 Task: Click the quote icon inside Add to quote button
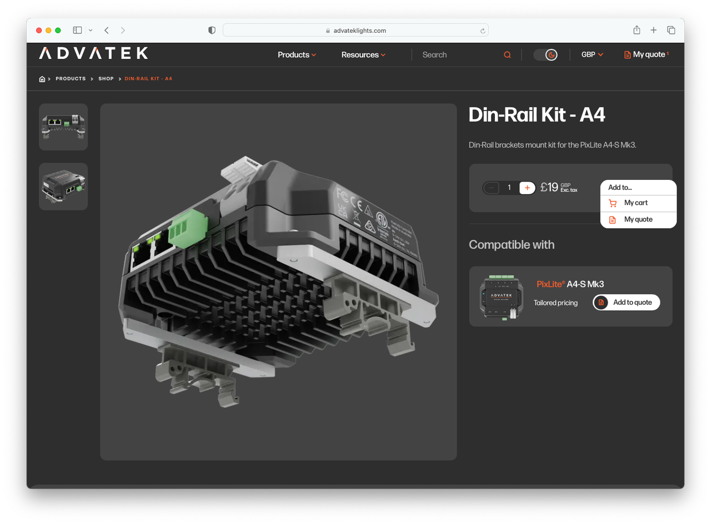[x=600, y=302]
